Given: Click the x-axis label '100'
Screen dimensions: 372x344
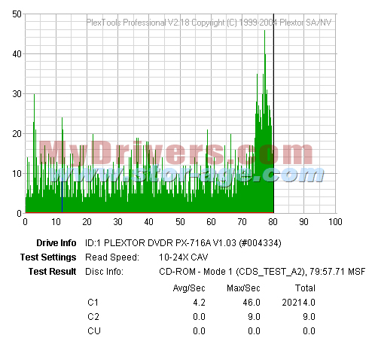Looking at the screenshot, I should (x=335, y=222).
